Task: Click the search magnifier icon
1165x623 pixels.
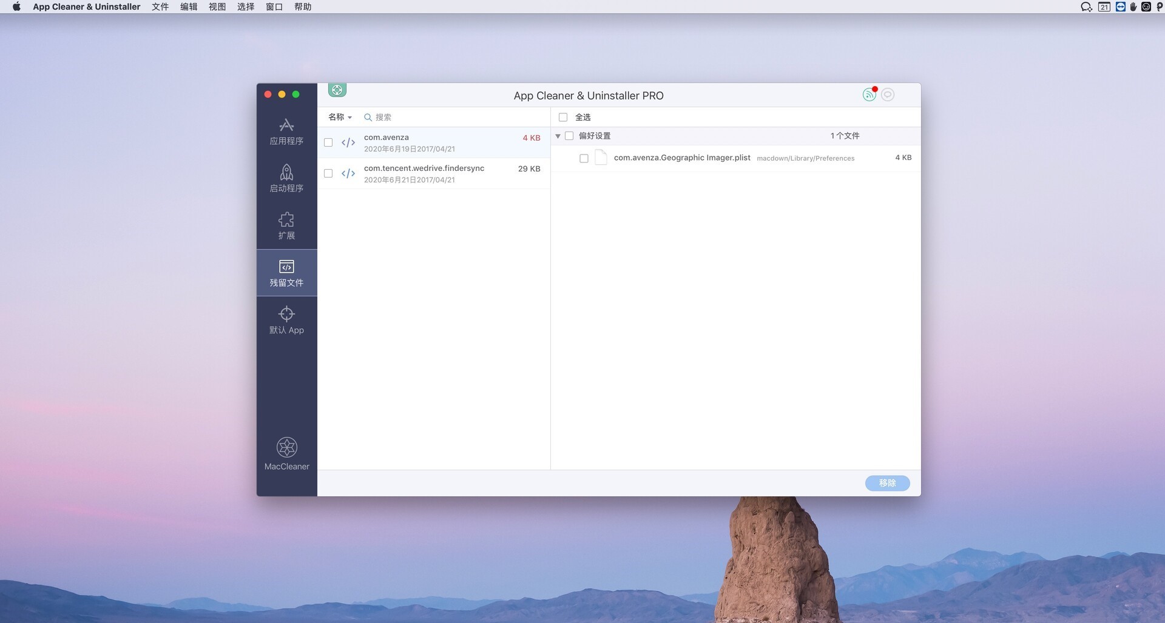Action: pos(368,118)
